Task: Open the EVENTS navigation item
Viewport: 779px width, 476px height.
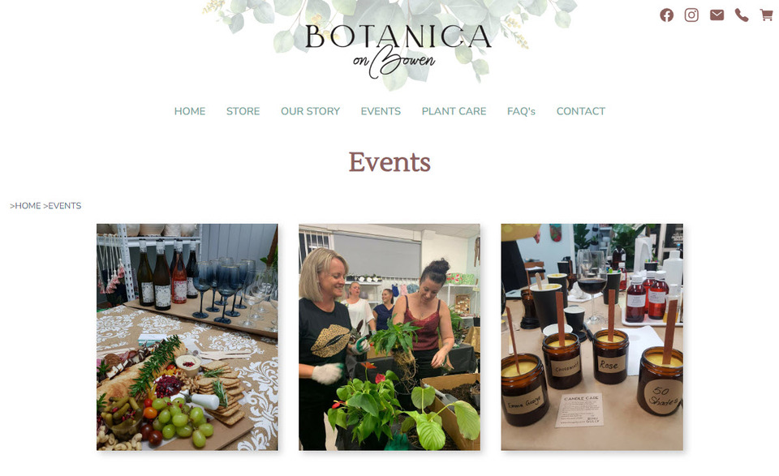Action: 381,111
